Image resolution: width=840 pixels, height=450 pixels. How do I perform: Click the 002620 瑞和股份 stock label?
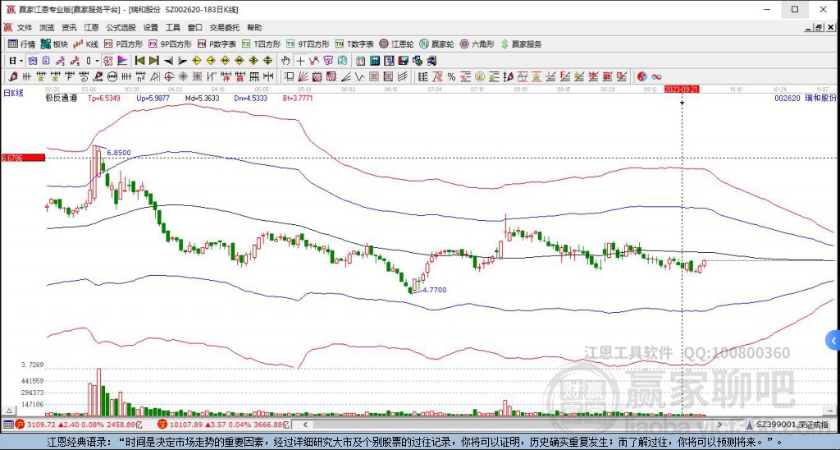(806, 99)
